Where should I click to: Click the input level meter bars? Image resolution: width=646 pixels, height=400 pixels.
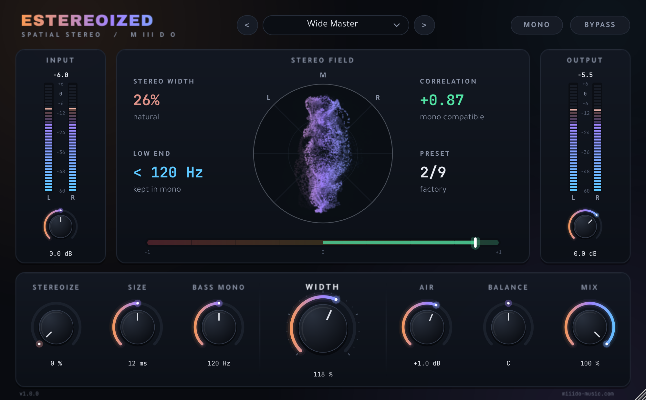point(61,137)
